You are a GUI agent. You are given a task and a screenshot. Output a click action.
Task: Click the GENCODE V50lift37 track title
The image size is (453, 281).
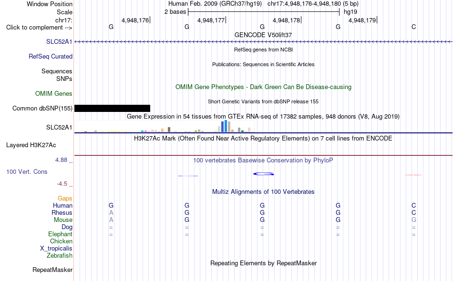point(263,35)
